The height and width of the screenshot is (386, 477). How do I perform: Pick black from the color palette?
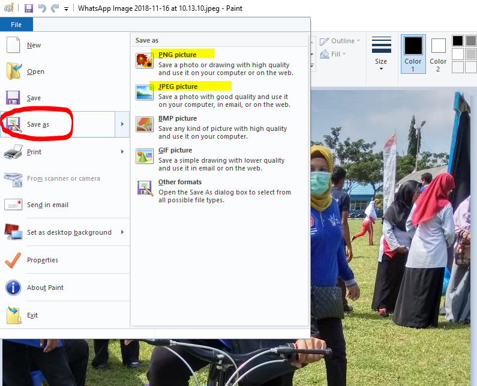pos(458,41)
